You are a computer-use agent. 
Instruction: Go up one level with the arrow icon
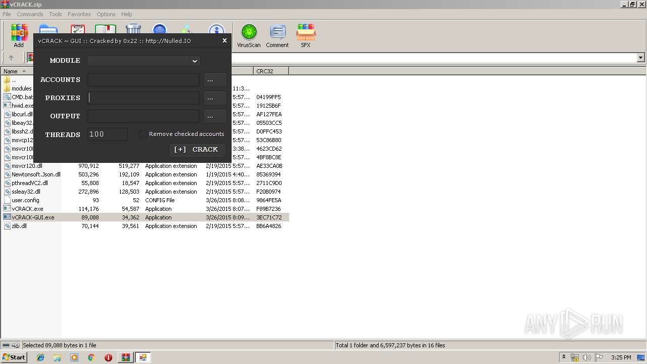click(11, 58)
